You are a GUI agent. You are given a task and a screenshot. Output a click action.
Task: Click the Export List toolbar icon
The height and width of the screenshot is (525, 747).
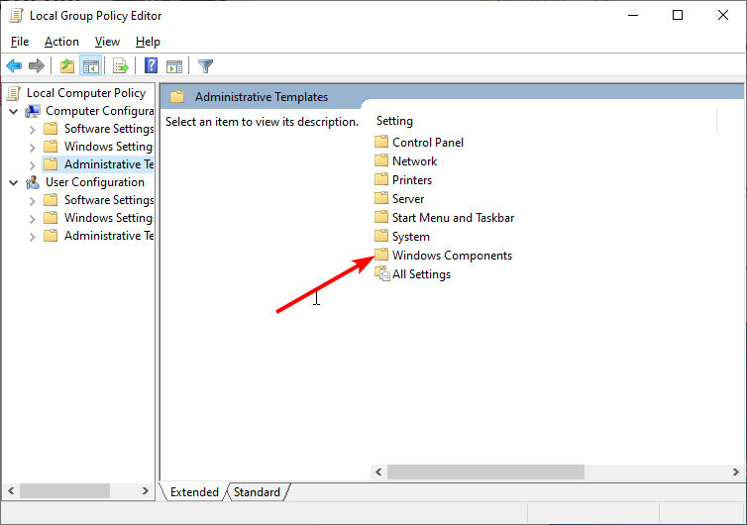tap(121, 65)
